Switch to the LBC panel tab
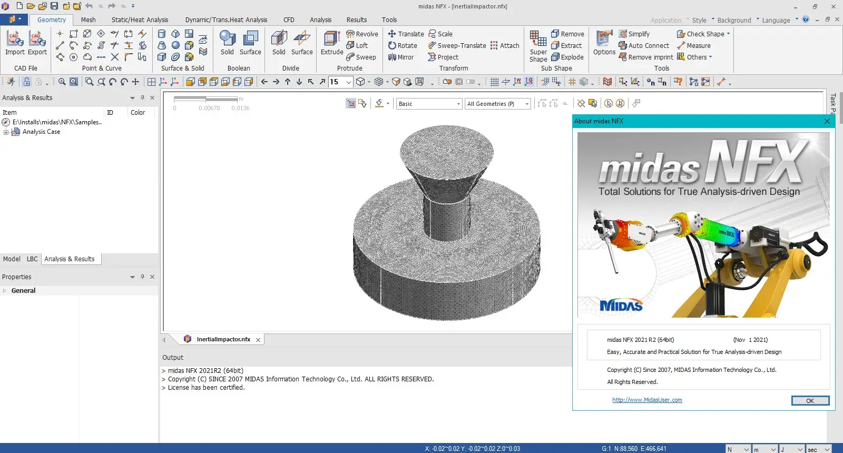The width and height of the screenshot is (843, 453). pos(32,259)
